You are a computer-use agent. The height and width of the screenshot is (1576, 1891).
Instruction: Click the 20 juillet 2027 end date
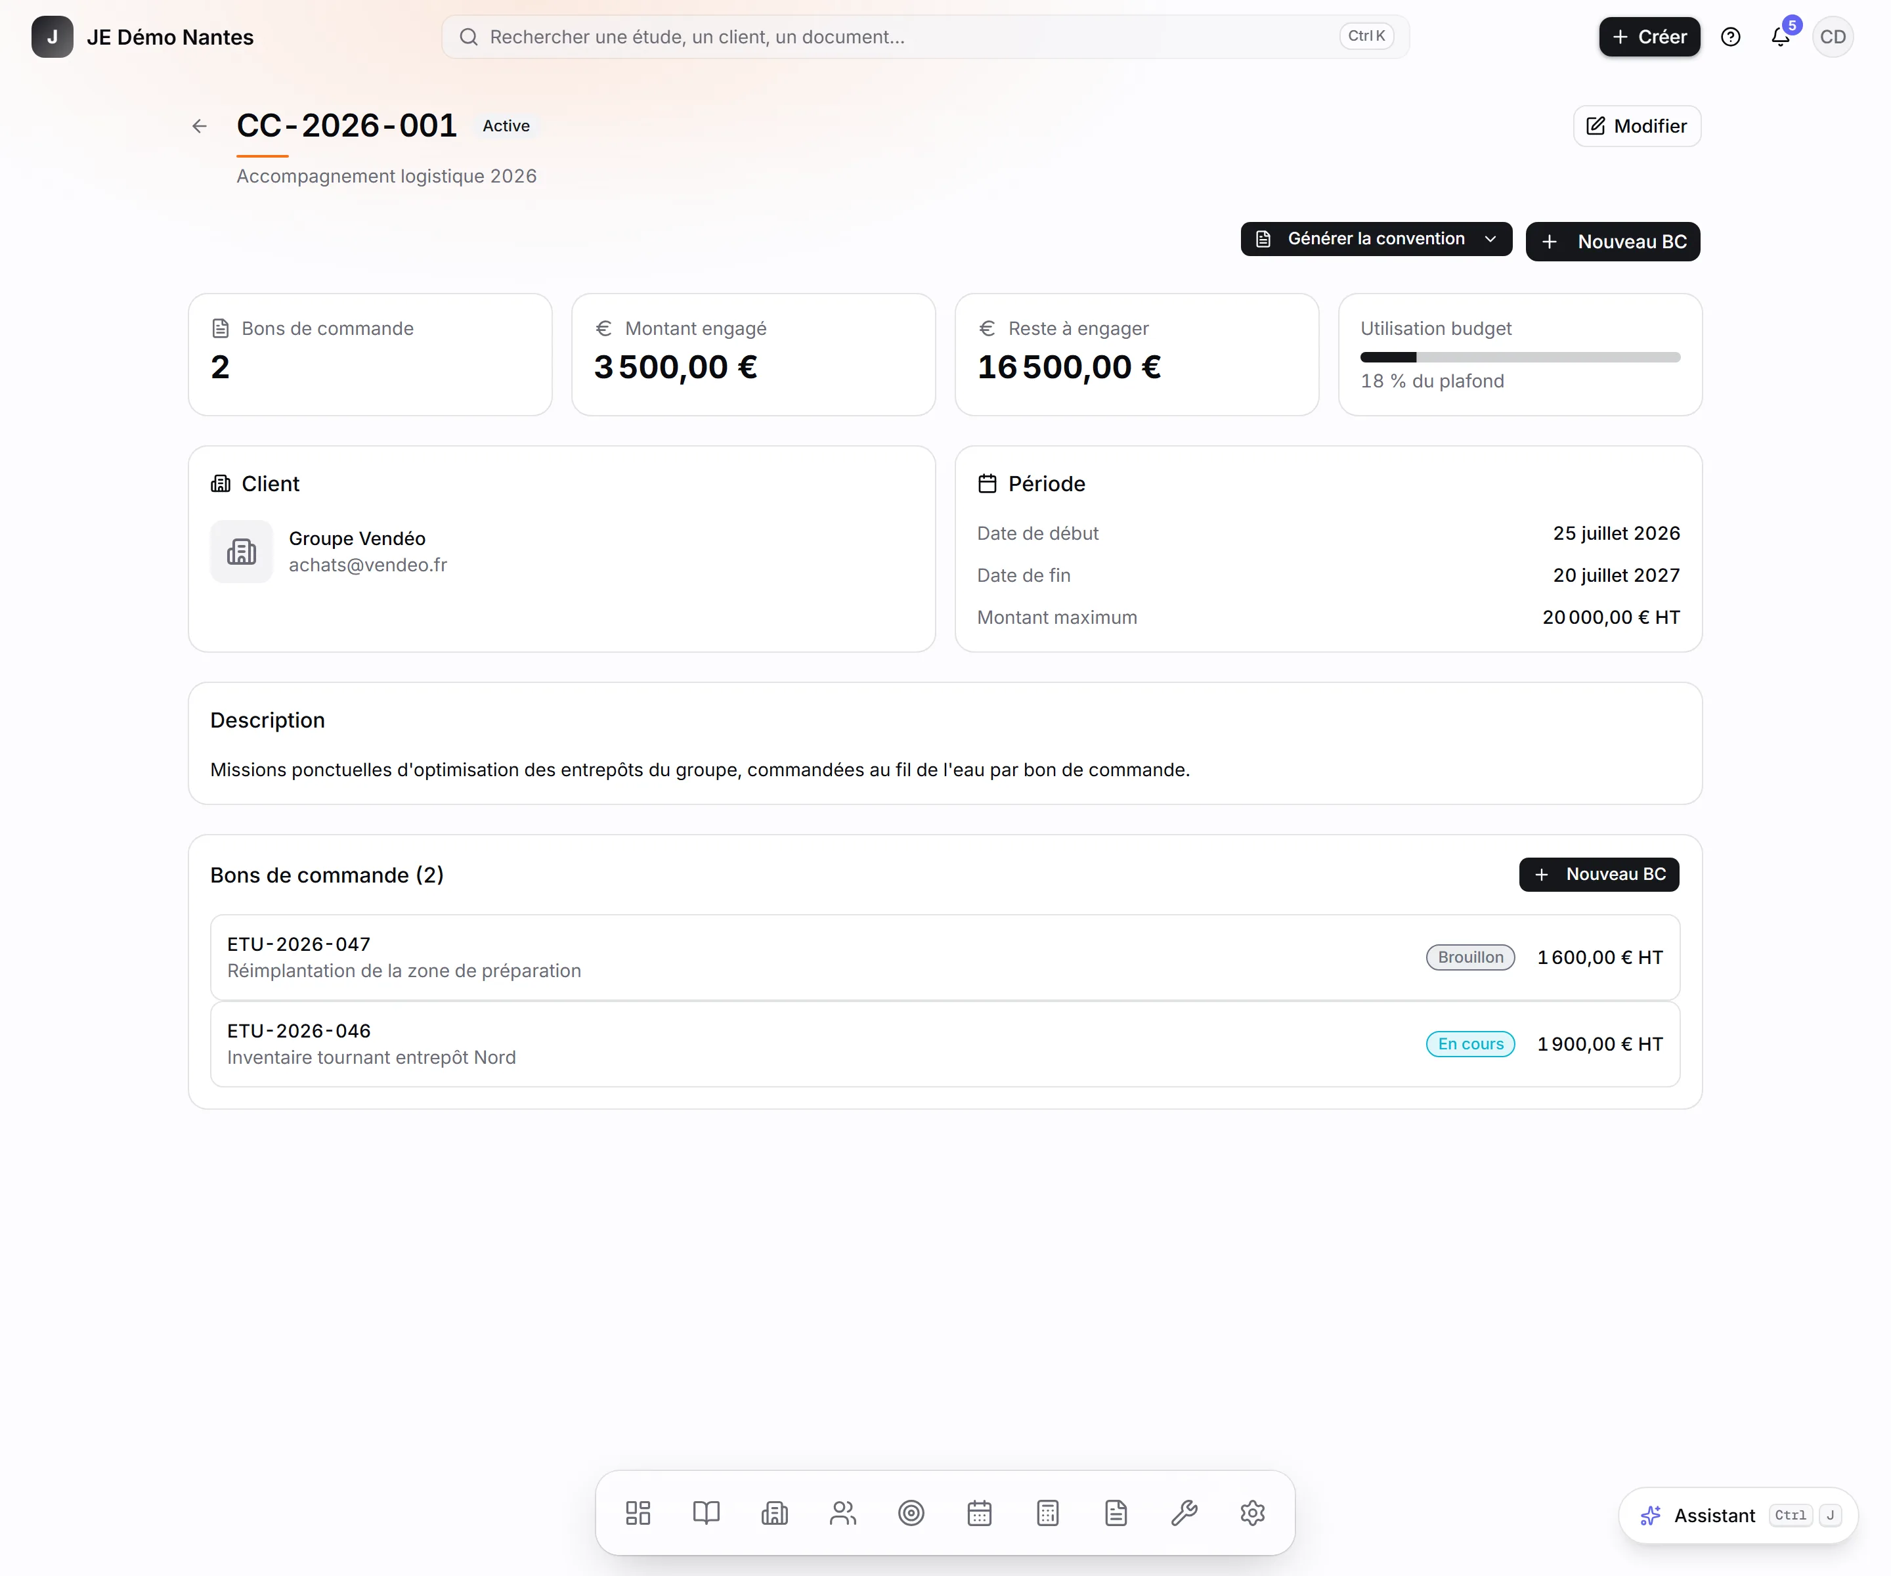(x=1617, y=575)
